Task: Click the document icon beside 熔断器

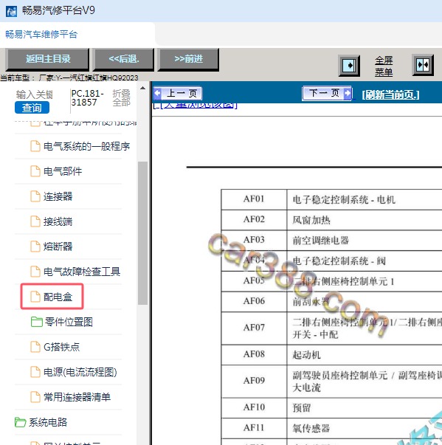Action: tap(35, 246)
